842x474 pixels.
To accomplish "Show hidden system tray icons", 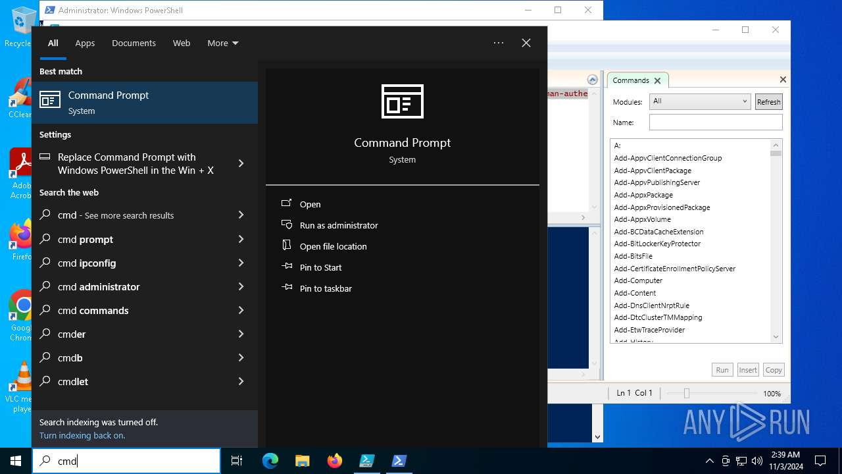I will pos(709,461).
